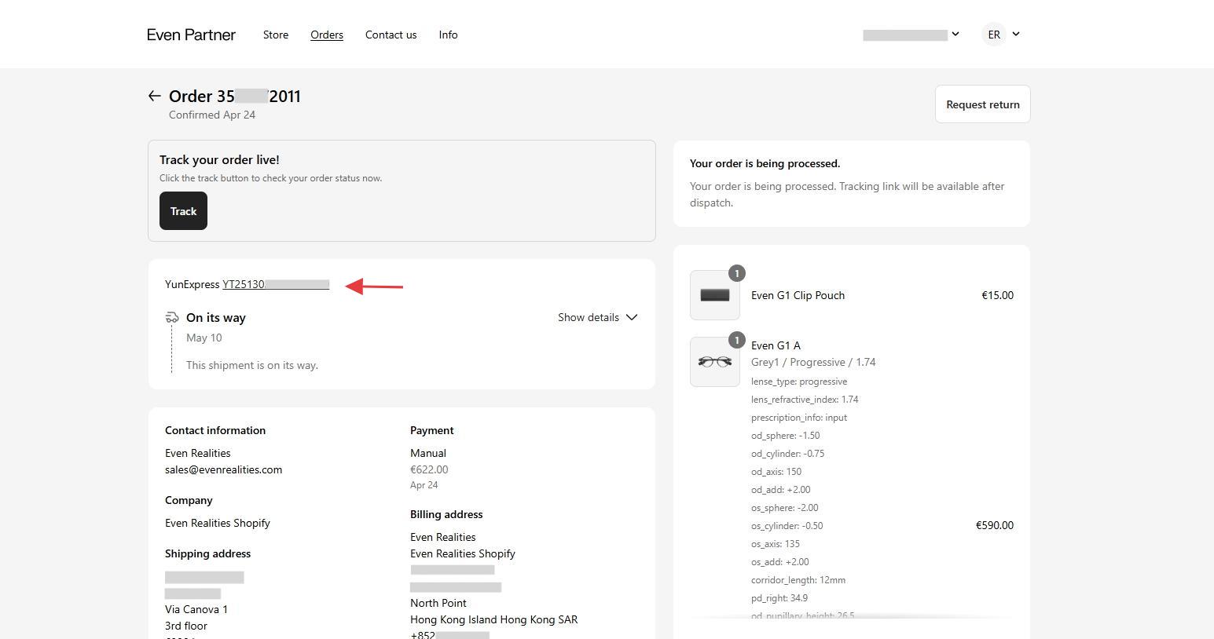1214x639 pixels.
Task: Click the od_axis: 150 value
Action: click(x=776, y=472)
